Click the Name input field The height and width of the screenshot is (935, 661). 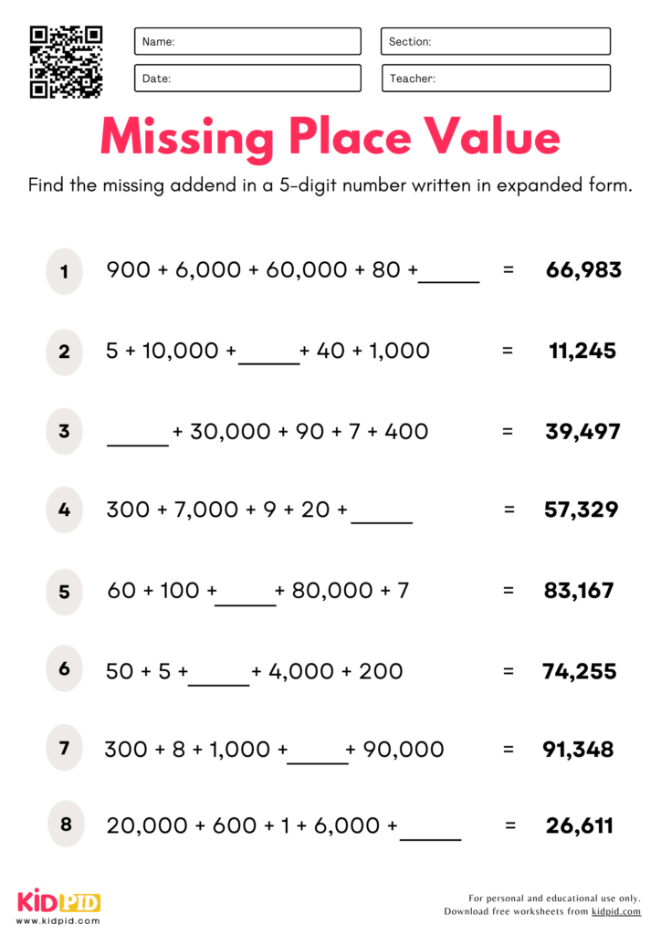coord(247,41)
